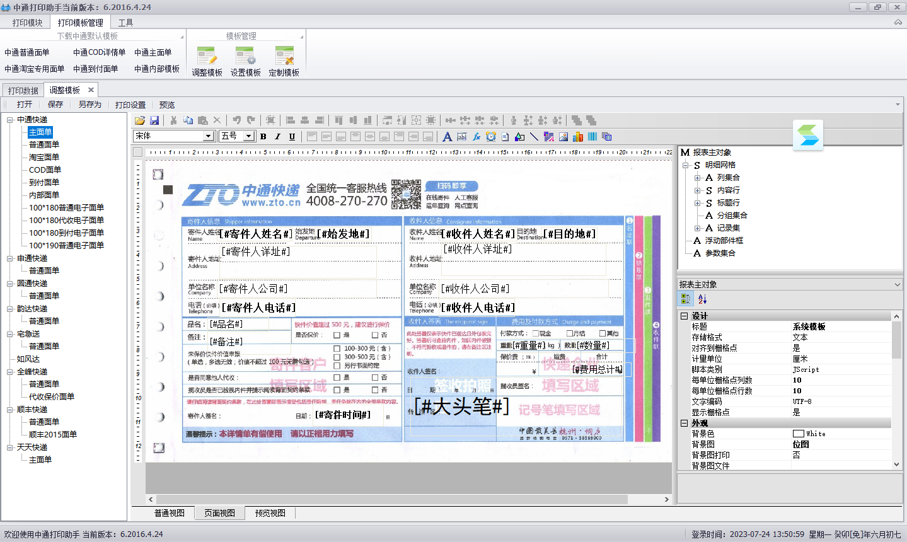Click the open file folder icon
The image size is (907, 542).
(140, 120)
